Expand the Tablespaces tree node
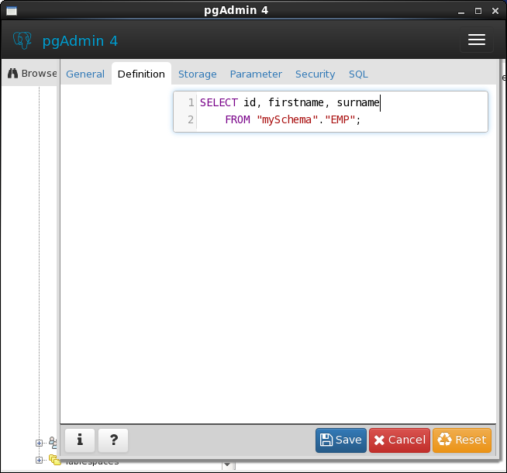This screenshot has height=473, width=507. click(x=39, y=460)
